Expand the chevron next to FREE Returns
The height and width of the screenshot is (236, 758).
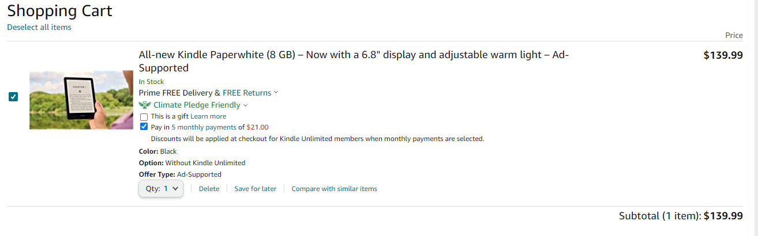(x=276, y=93)
